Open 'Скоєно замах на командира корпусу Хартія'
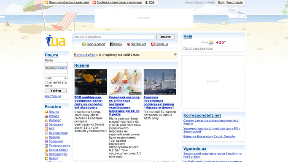 [x=211, y=122]
